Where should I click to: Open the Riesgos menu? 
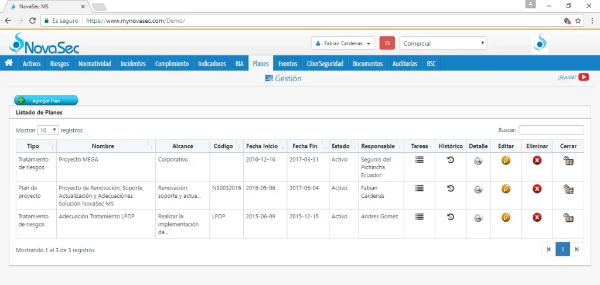point(59,63)
